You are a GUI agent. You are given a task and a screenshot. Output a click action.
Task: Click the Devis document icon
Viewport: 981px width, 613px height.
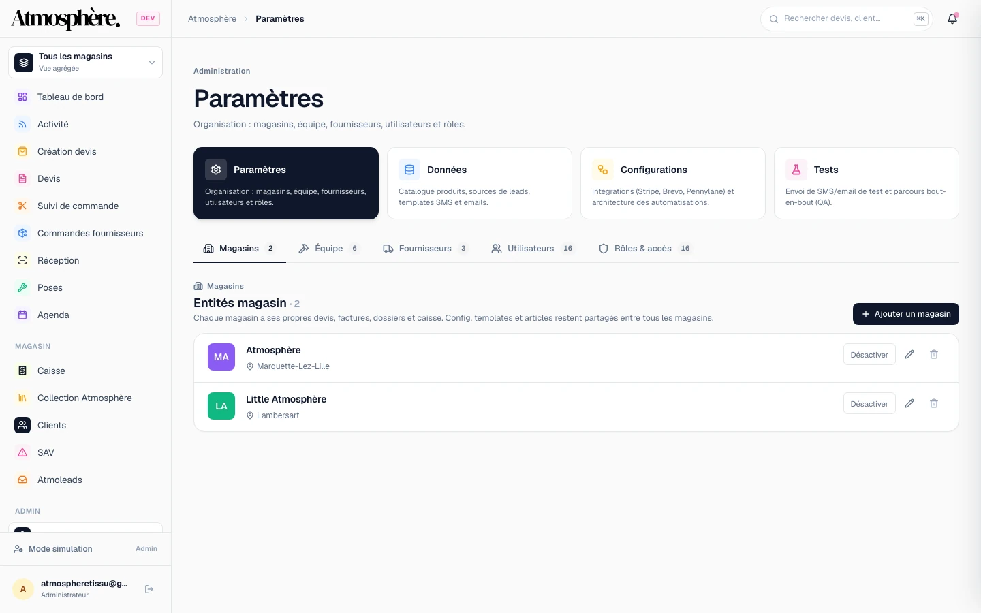[22, 178]
